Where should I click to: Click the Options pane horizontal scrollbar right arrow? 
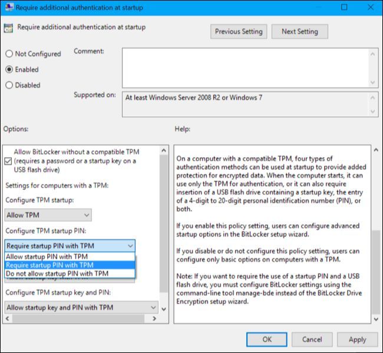coord(155,318)
